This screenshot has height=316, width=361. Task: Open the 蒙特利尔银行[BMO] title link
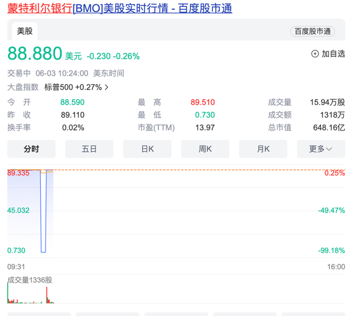[x=120, y=8]
